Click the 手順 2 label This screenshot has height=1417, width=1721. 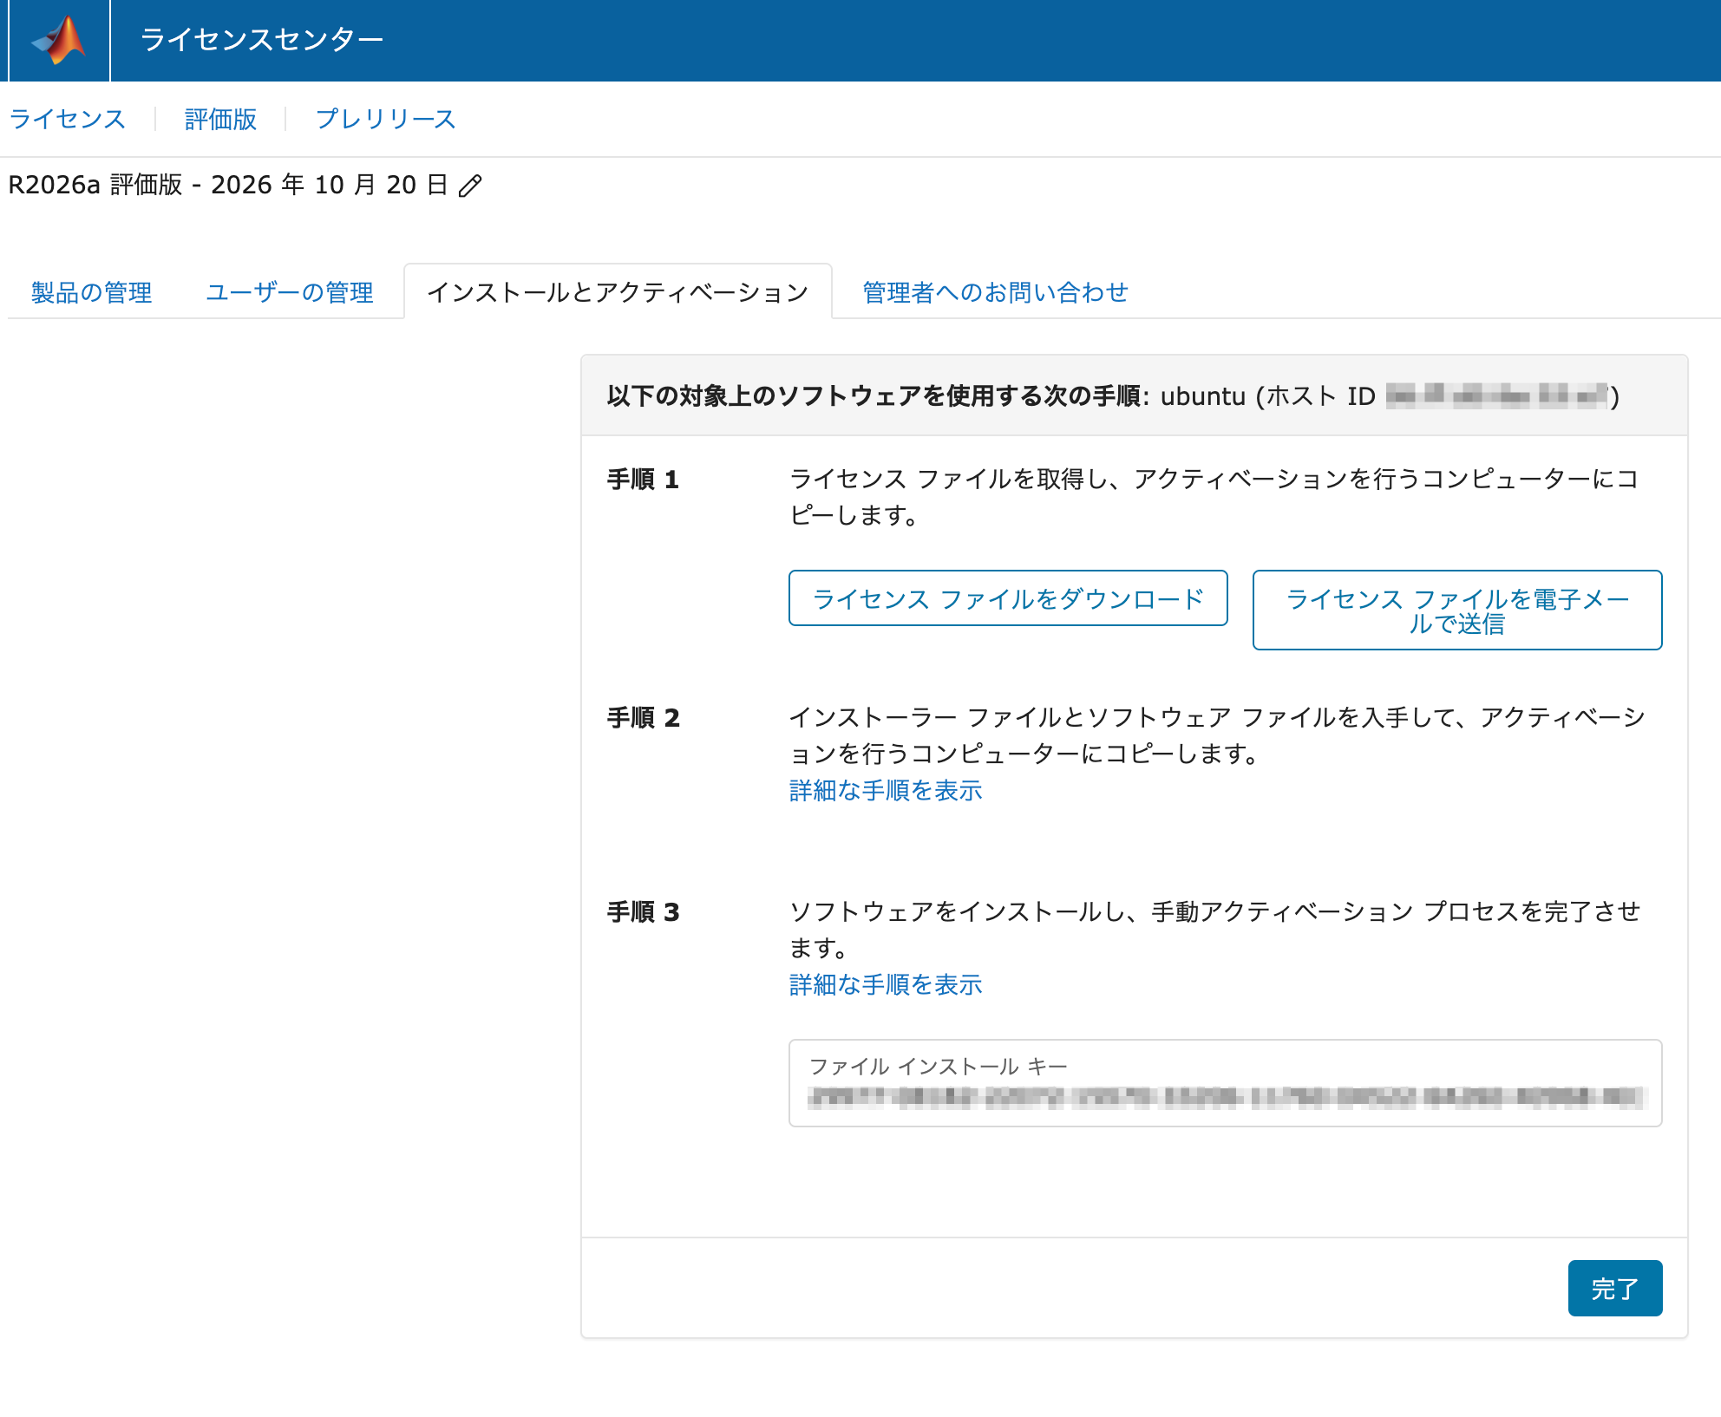(643, 718)
